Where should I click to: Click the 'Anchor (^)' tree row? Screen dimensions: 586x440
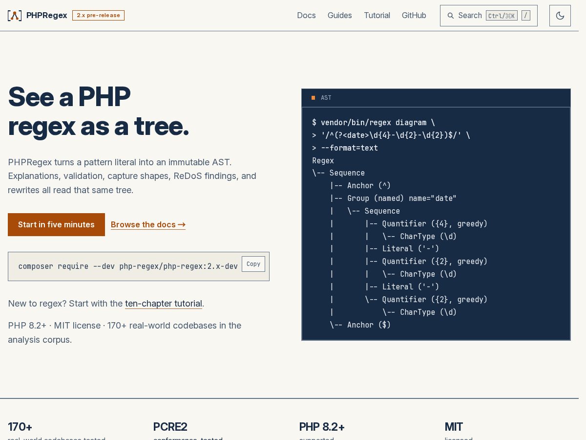click(x=360, y=186)
